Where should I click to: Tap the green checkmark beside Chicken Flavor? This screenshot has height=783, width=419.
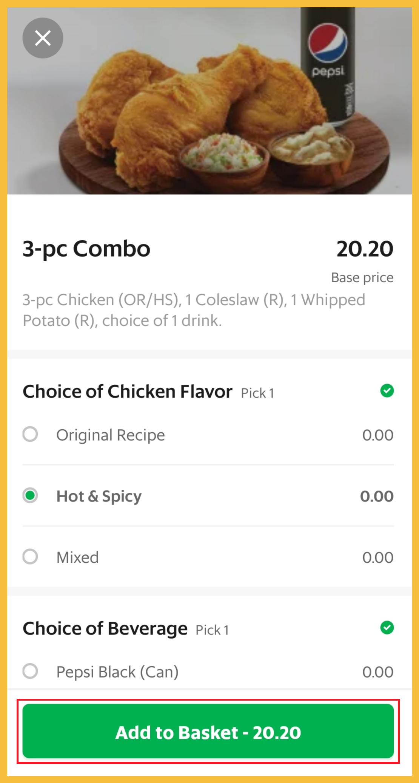pyautogui.click(x=387, y=391)
